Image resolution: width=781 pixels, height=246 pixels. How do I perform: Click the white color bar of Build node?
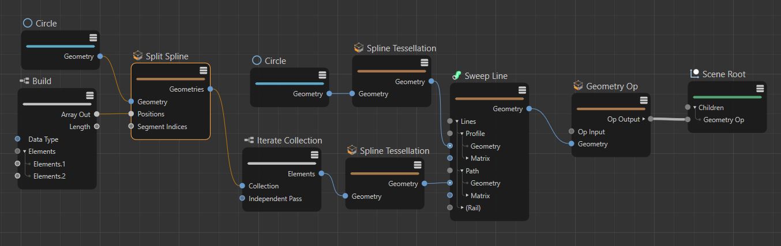point(57,104)
